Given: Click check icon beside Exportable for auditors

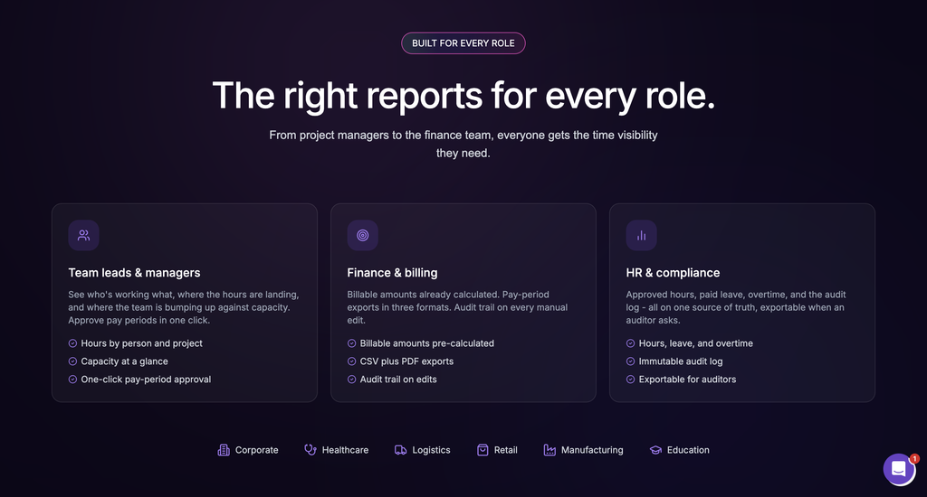Looking at the screenshot, I should pyautogui.click(x=631, y=380).
